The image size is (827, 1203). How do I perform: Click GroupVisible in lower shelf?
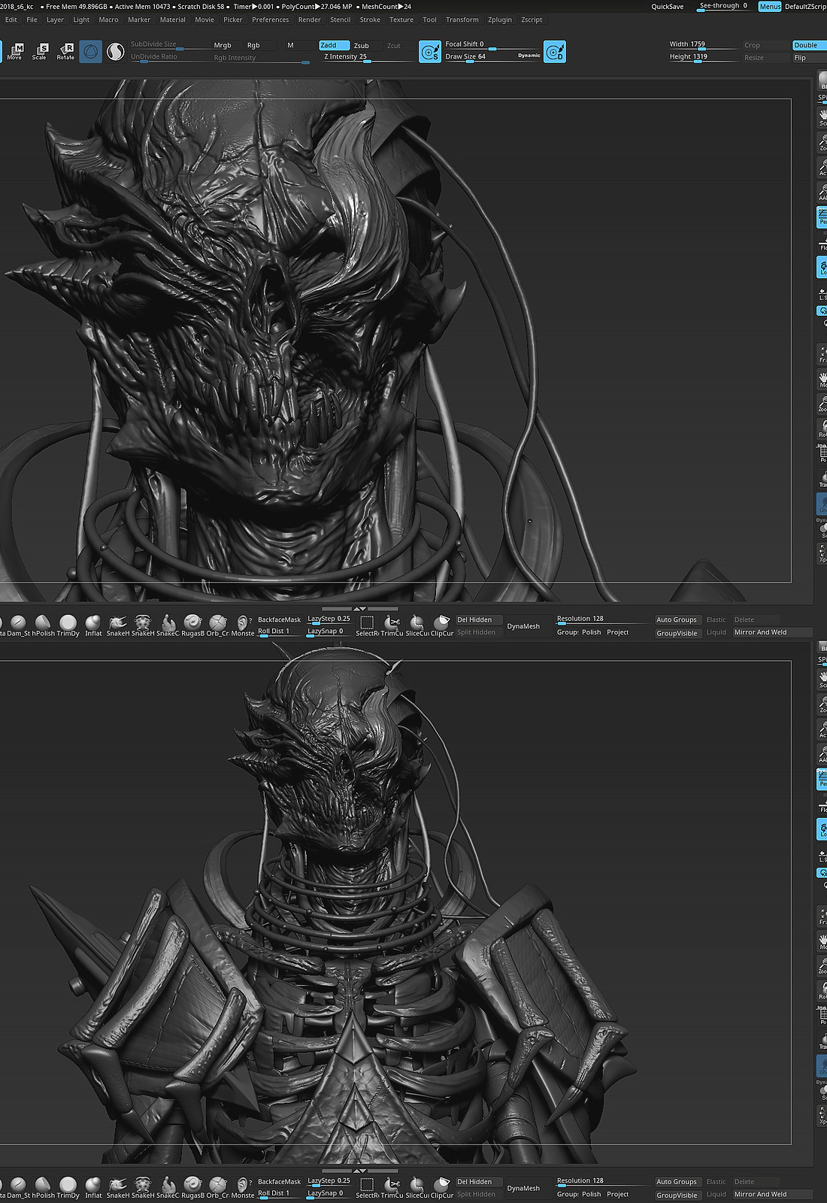(677, 1195)
